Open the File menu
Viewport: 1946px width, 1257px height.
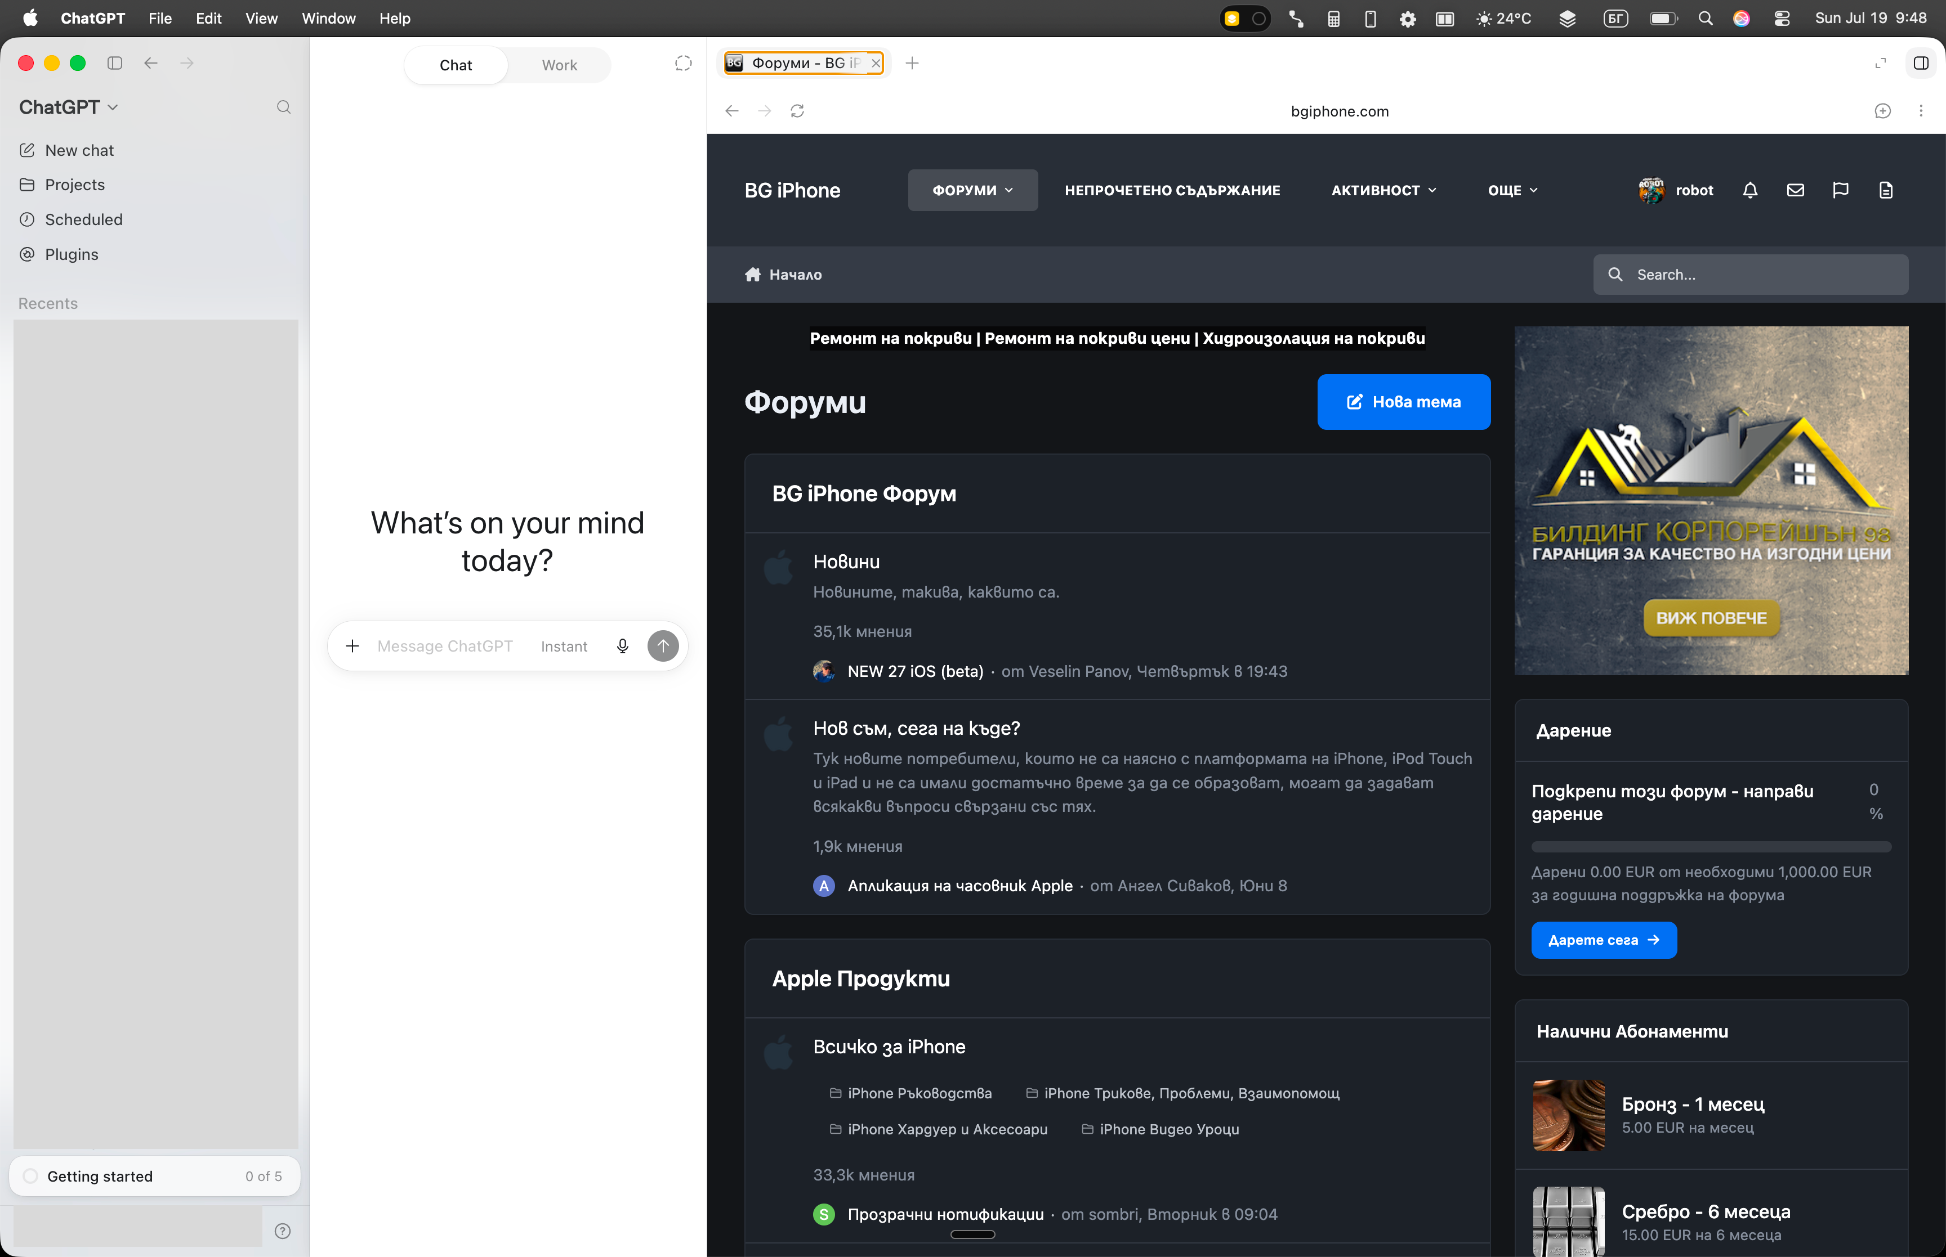point(160,18)
